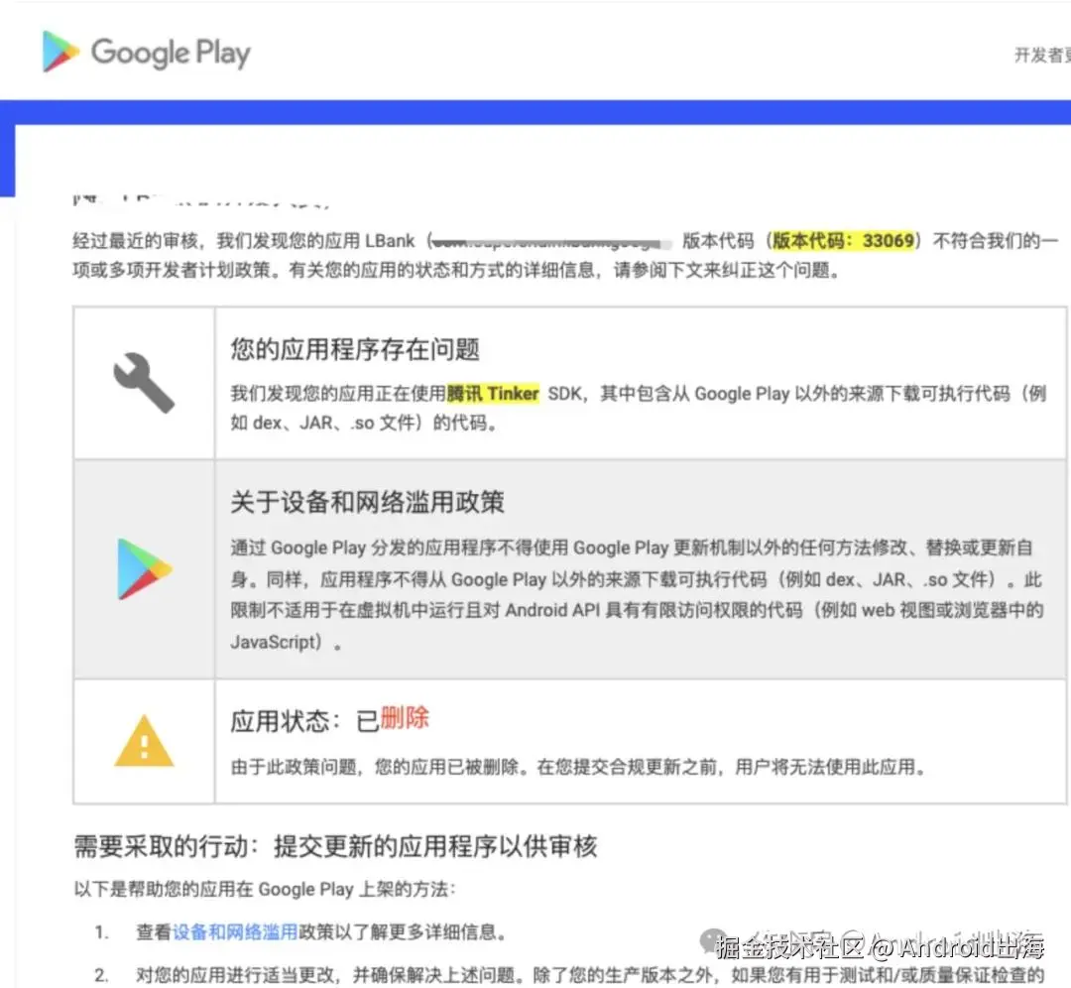Click the app name LBank in paragraph

click(390, 241)
